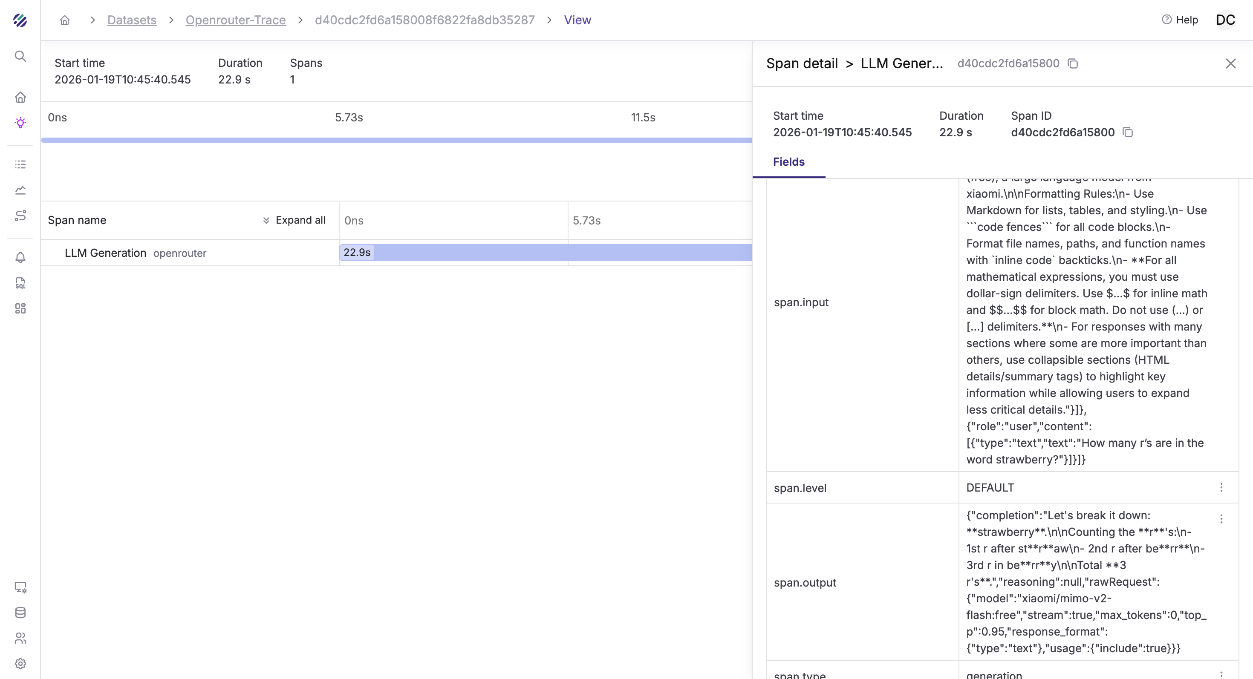Go to Datasets breadcrumb link
1253x679 pixels.
[132, 20]
